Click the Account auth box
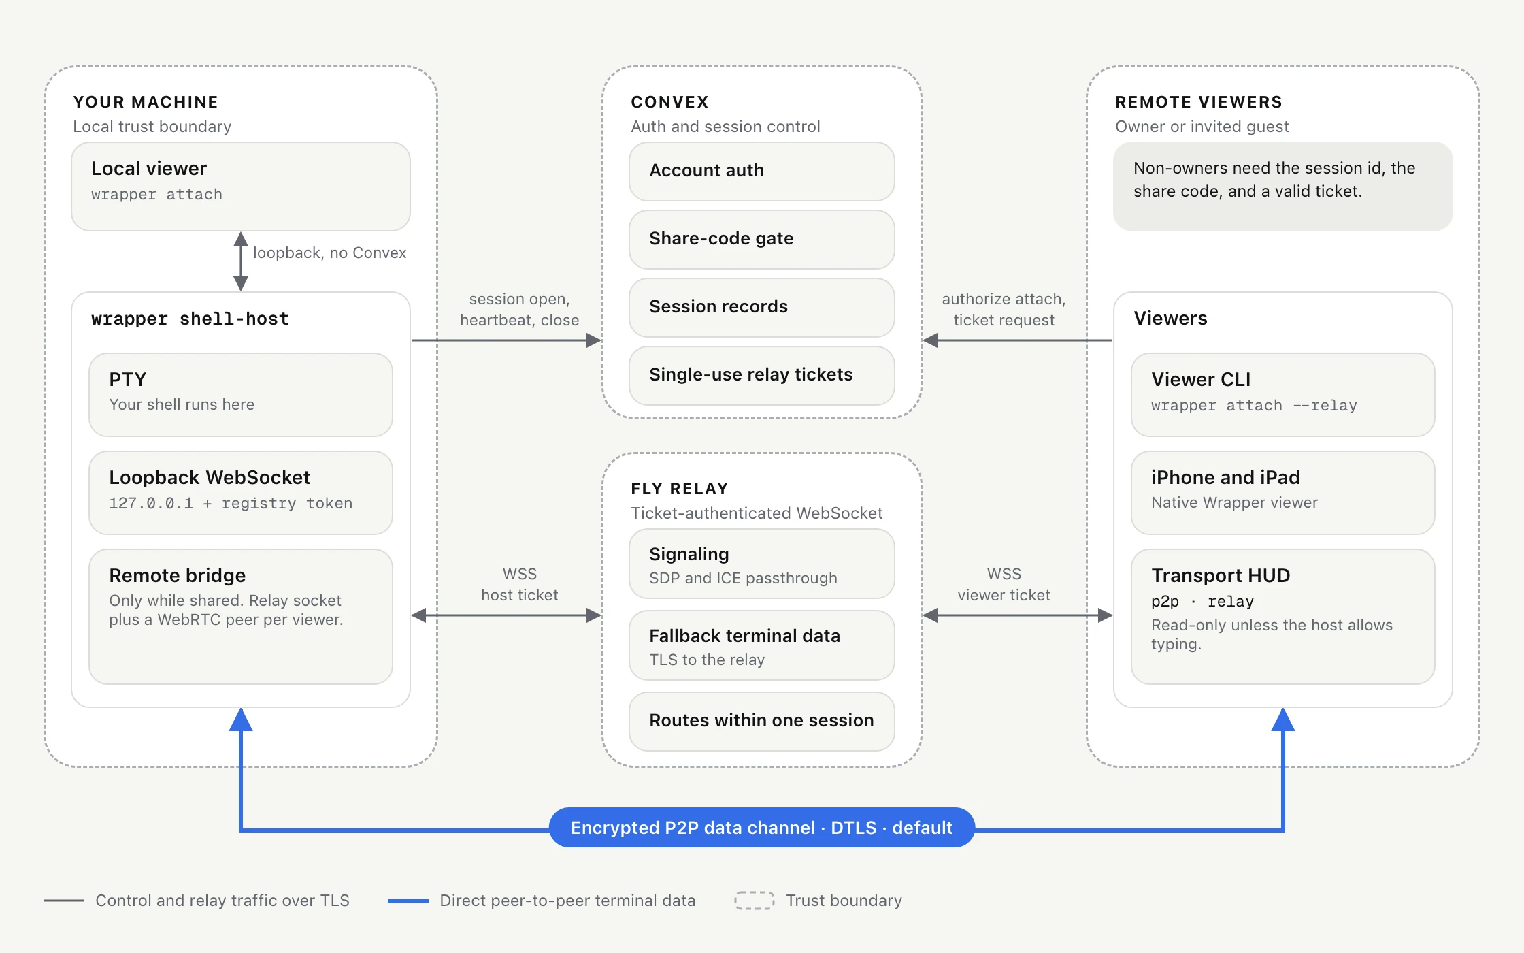The width and height of the screenshot is (1524, 953). coord(762,172)
